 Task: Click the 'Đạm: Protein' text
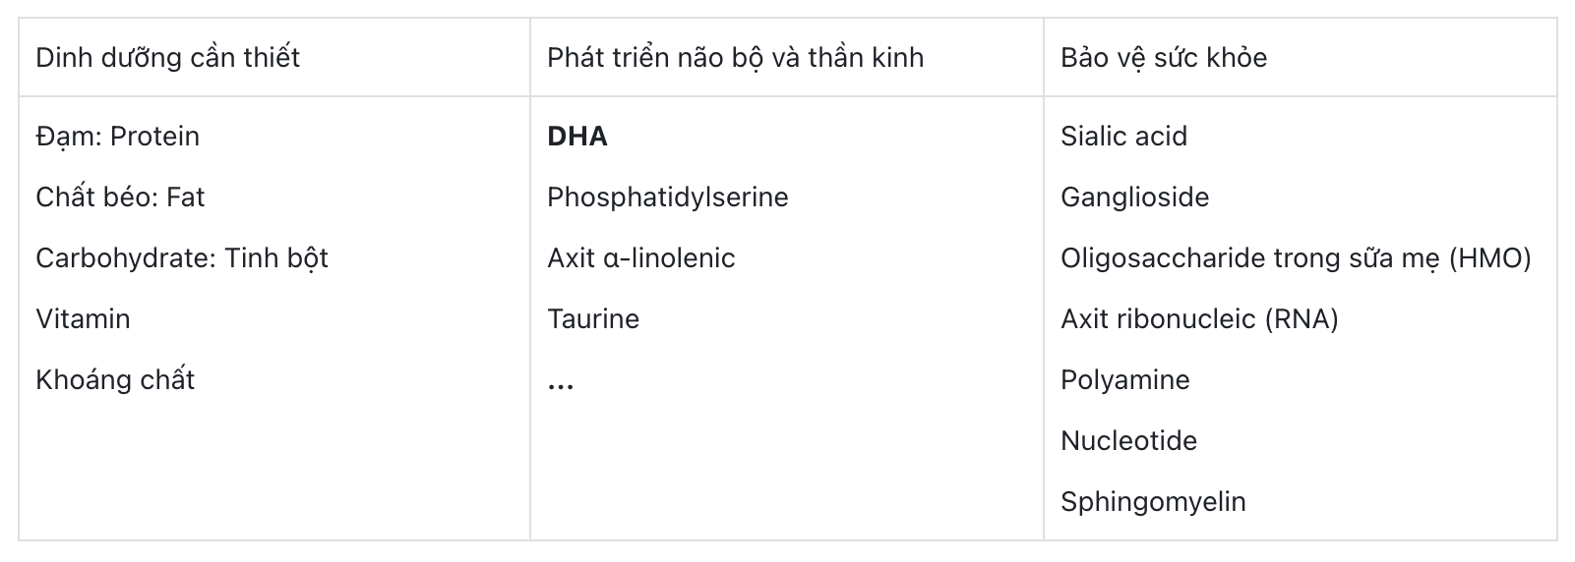[117, 136]
